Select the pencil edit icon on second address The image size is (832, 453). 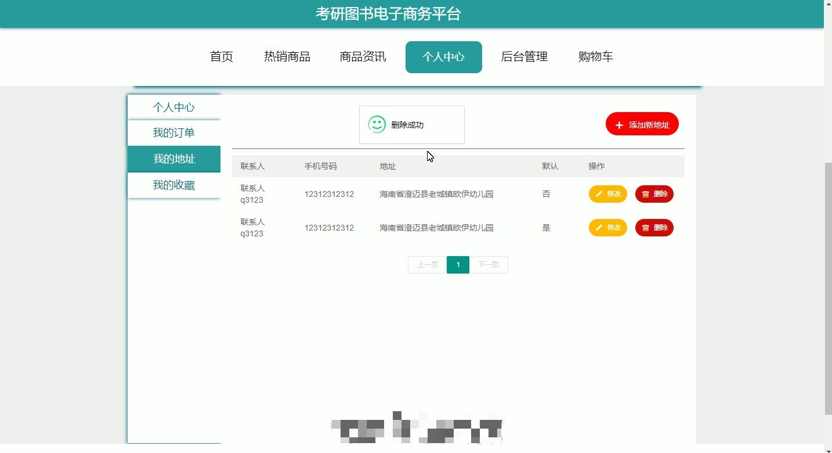(x=599, y=228)
